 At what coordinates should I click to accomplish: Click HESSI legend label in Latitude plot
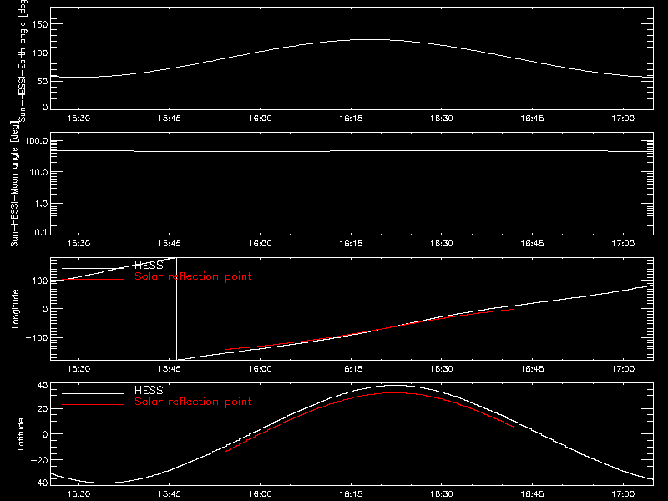tap(149, 390)
